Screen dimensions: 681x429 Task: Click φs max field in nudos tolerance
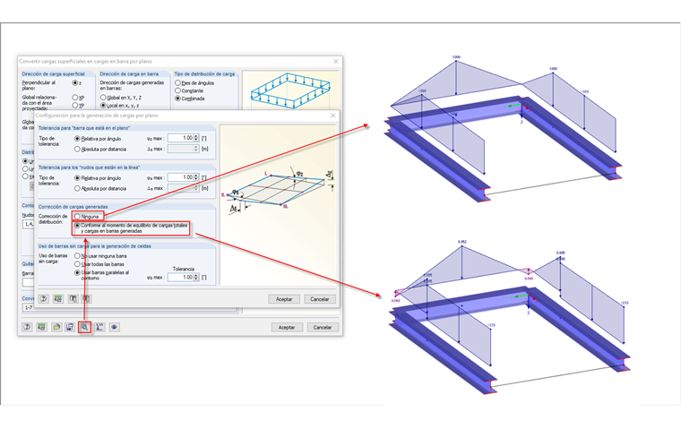(181, 177)
